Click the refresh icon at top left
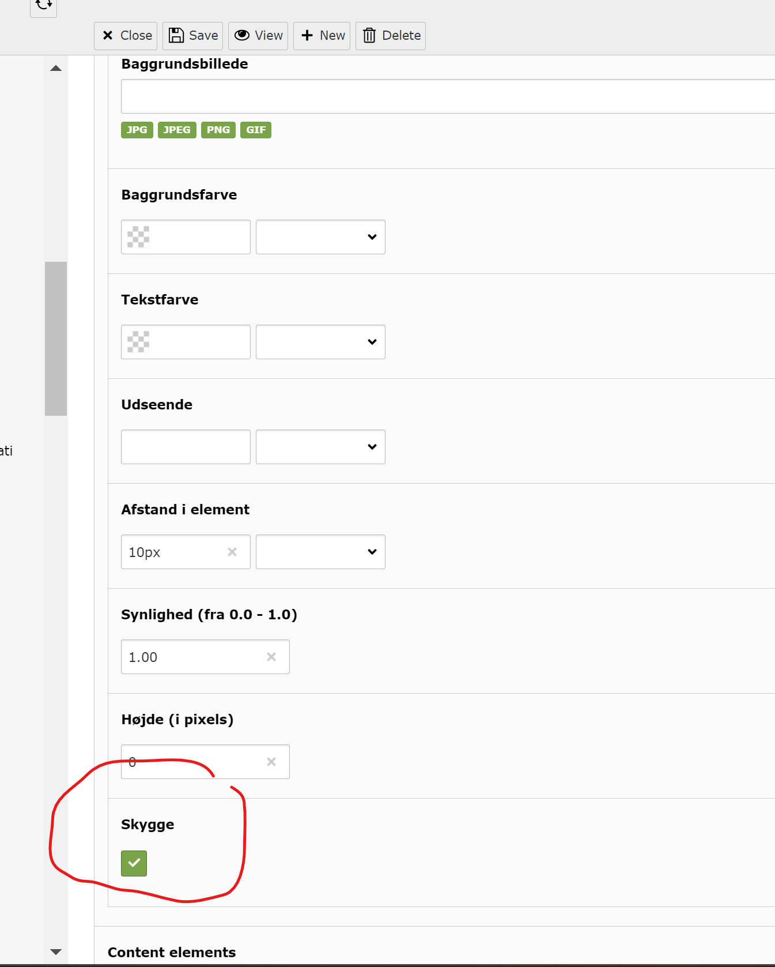Viewport: 775px width, 967px height. (43, 6)
